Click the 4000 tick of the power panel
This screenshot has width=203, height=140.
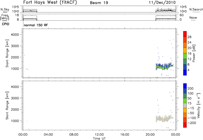[15, 35]
